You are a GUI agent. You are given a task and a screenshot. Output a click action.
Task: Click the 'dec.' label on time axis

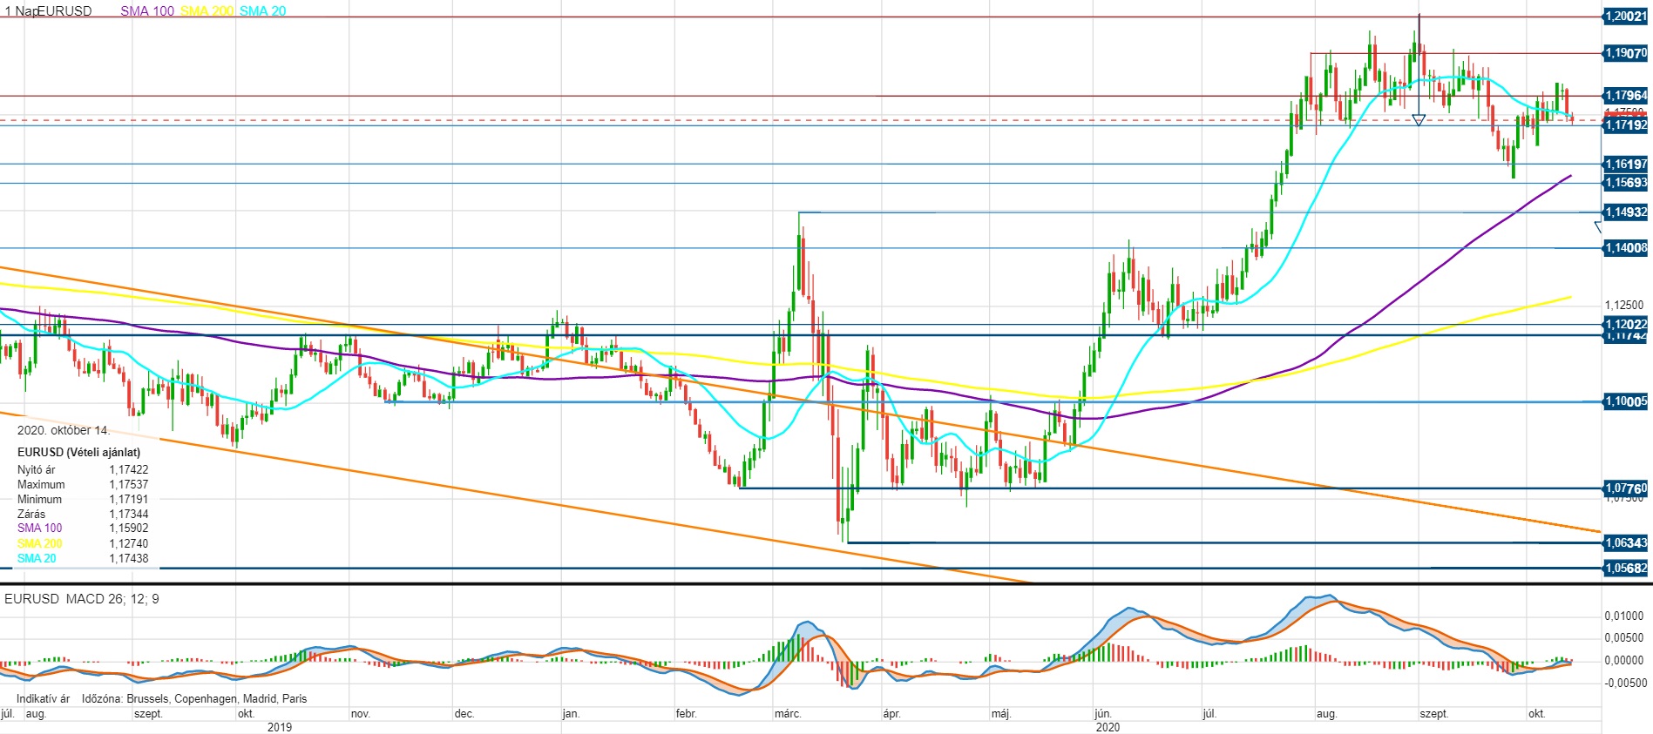tap(464, 714)
